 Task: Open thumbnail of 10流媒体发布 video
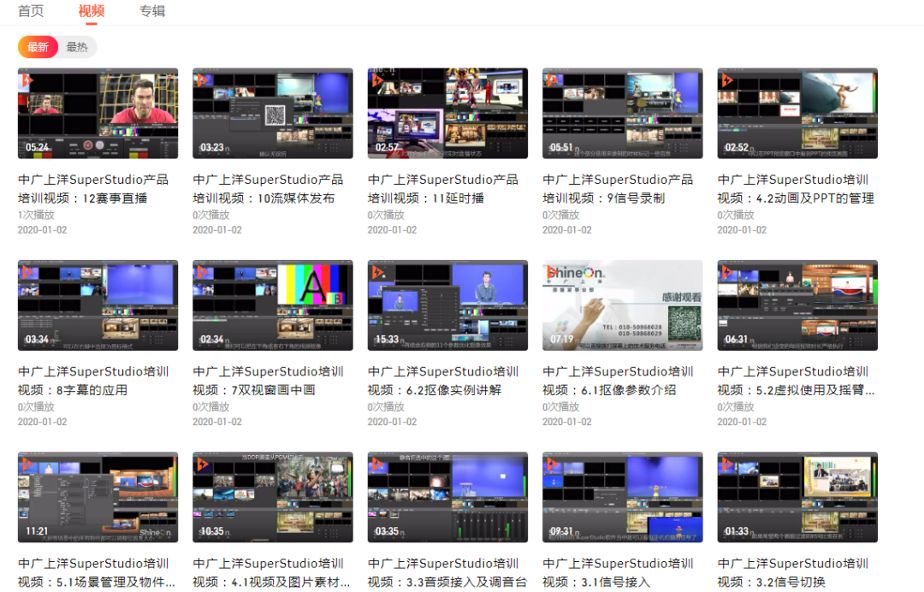[273, 113]
